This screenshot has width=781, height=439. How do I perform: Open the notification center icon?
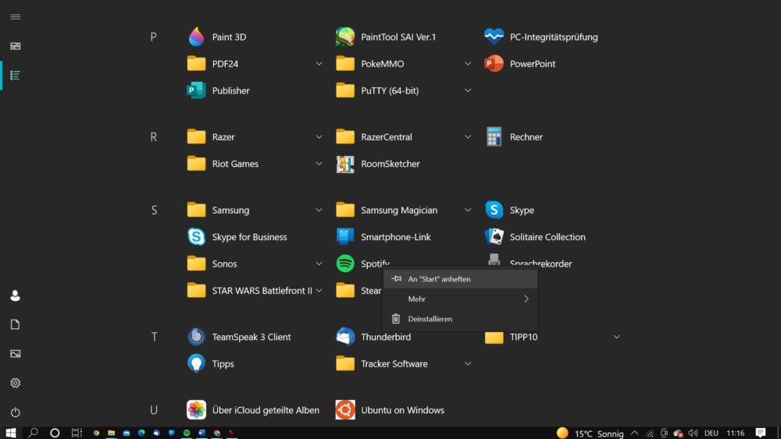pos(760,433)
